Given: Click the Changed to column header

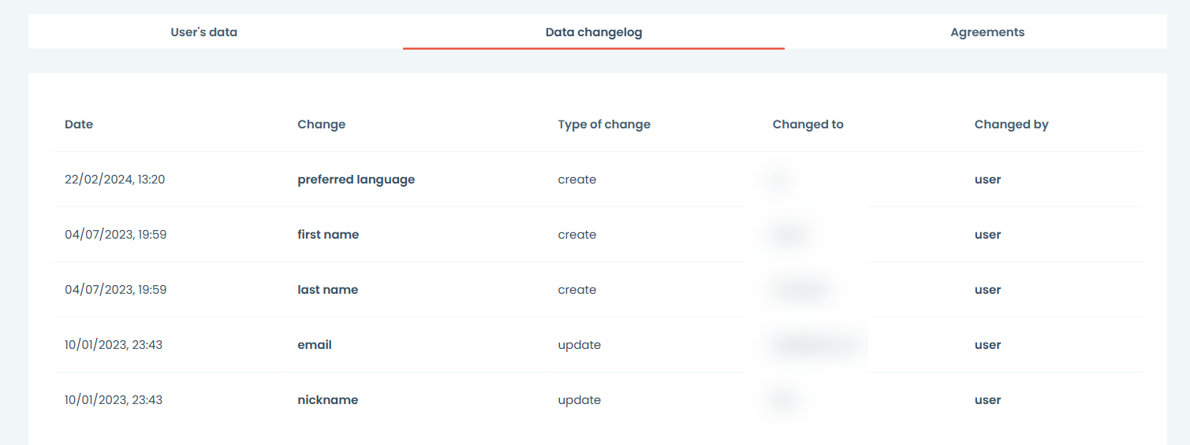Looking at the screenshot, I should 808,124.
